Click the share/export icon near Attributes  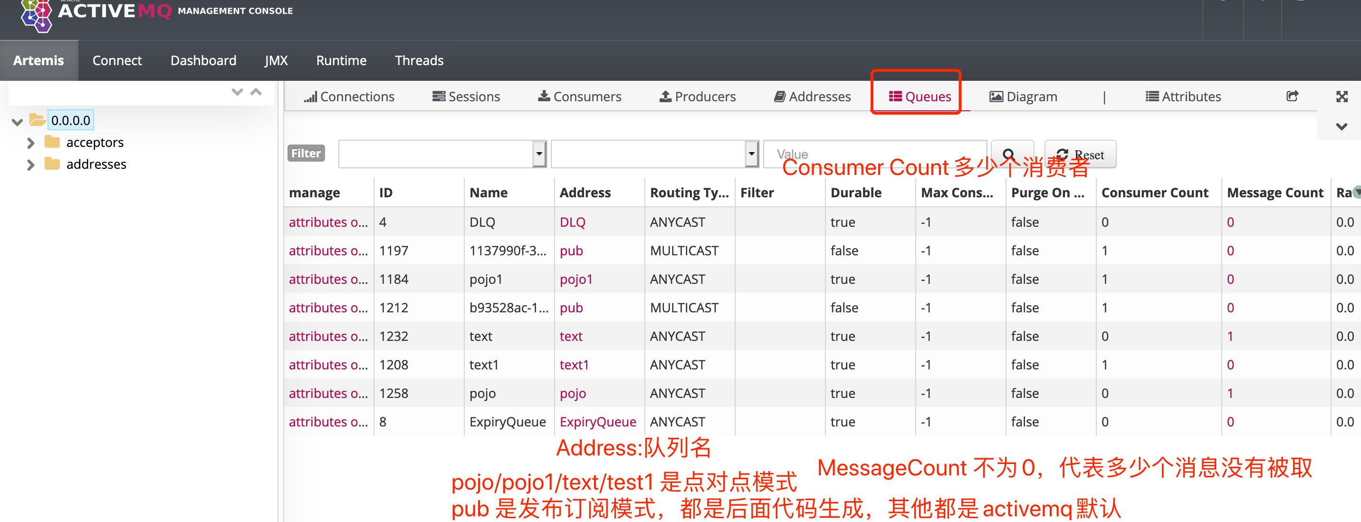1292,96
